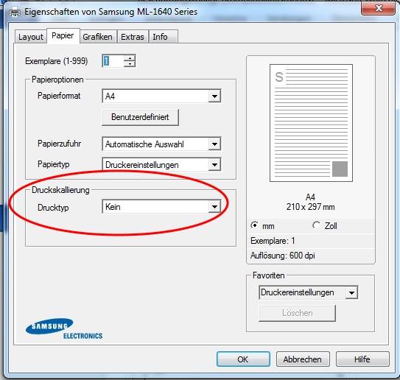400x380 pixels.
Task: Switch to the Layout tab
Action: coord(31,37)
